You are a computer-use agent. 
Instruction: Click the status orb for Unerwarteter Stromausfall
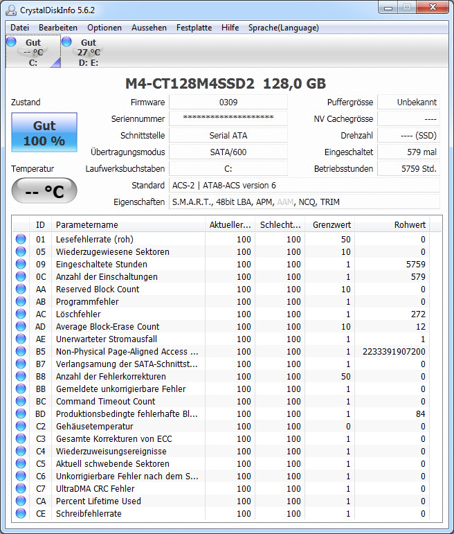coord(21,339)
